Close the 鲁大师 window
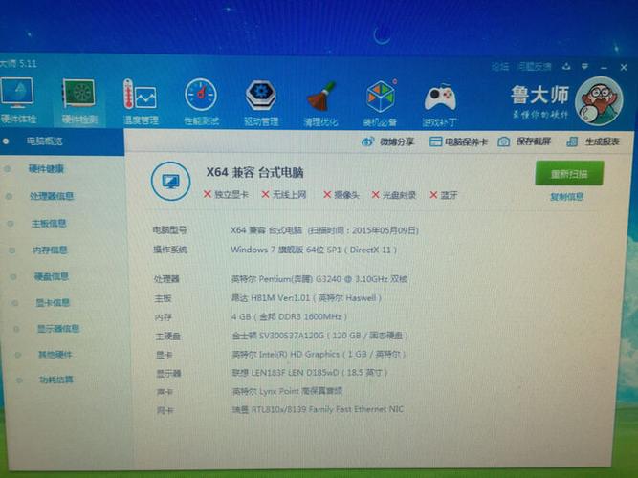Viewport: 638px width, 478px height. (624, 67)
